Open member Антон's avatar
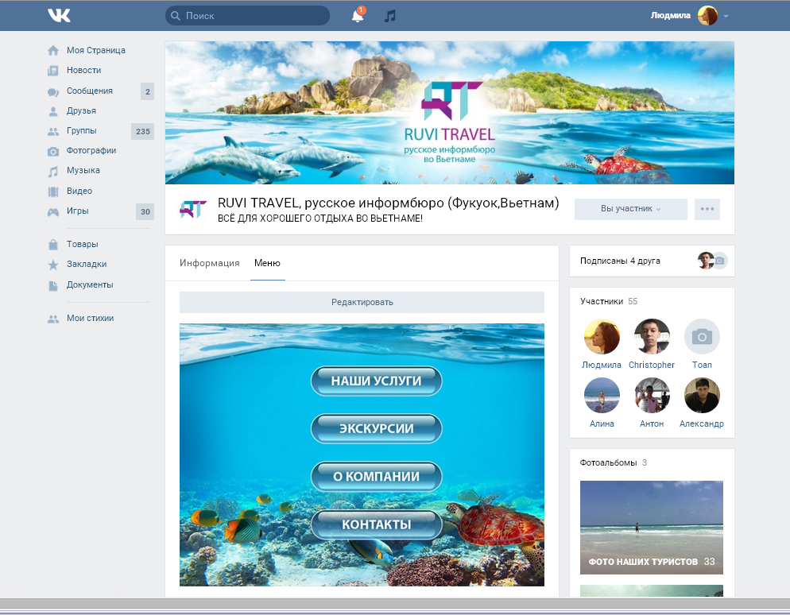The image size is (790, 615). pyautogui.click(x=652, y=396)
